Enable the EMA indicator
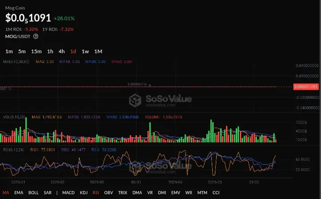This screenshot has width=321, height=199. coord(19,193)
